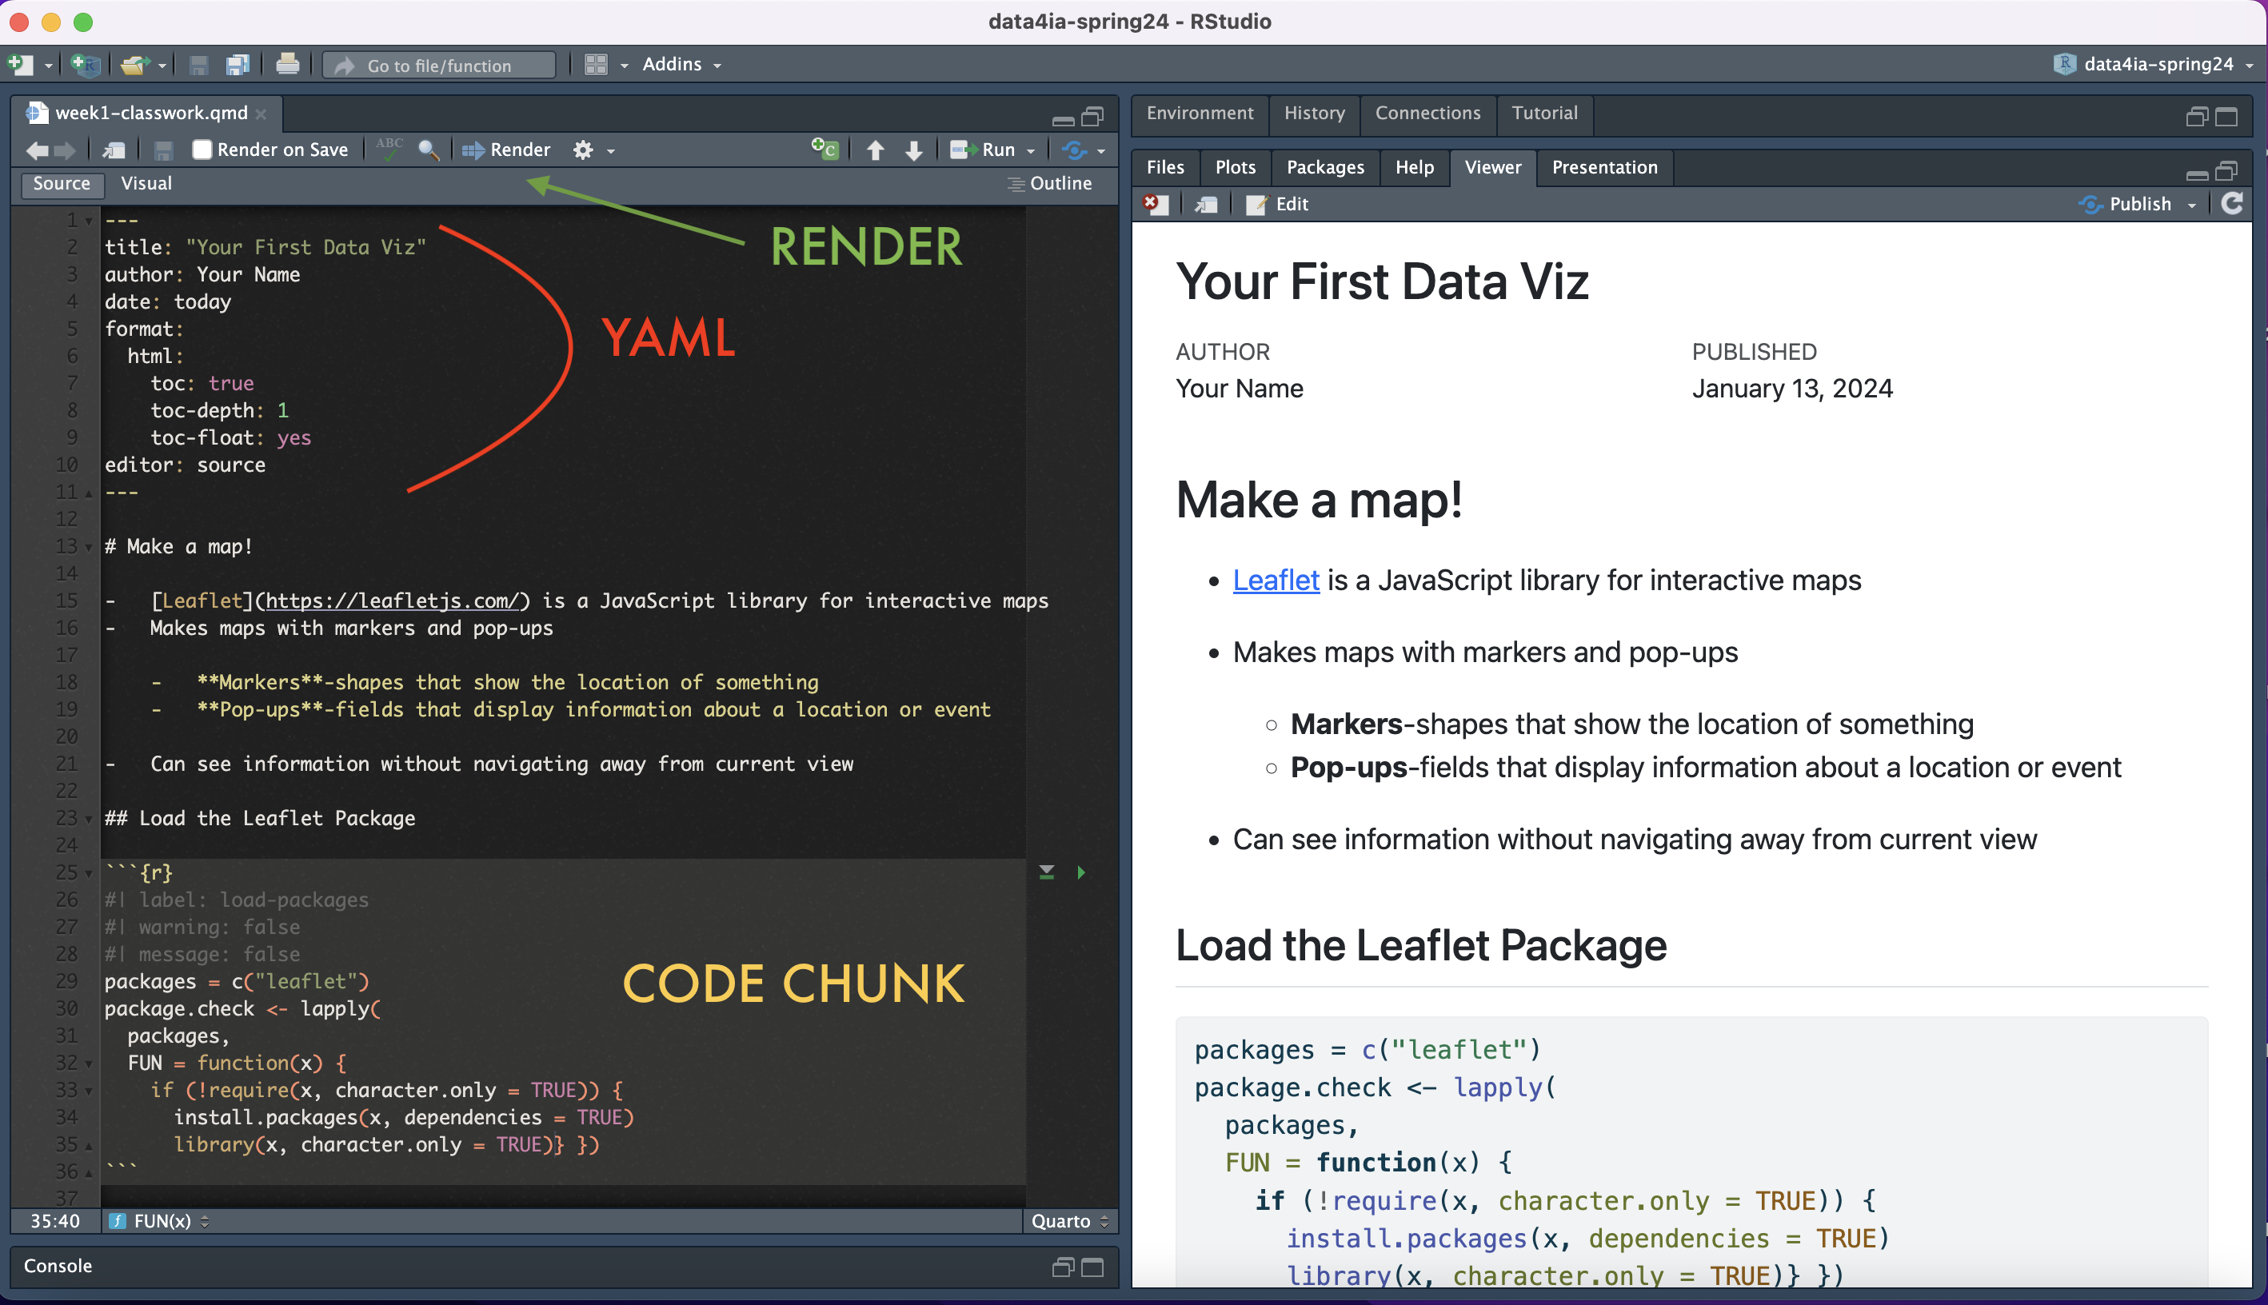Run current chunk with green play icon
Image resolution: width=2268 pixels, height=1305 pixels.
pyautogui.click(x=1080, y=872)
